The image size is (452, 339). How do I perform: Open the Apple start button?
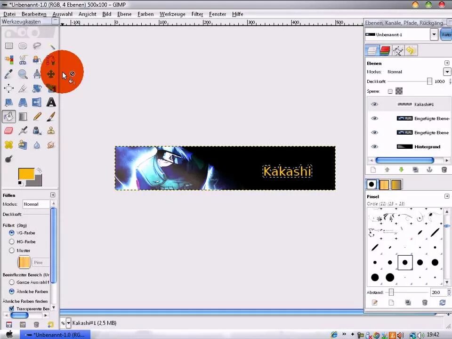click(x=9, y=334)
